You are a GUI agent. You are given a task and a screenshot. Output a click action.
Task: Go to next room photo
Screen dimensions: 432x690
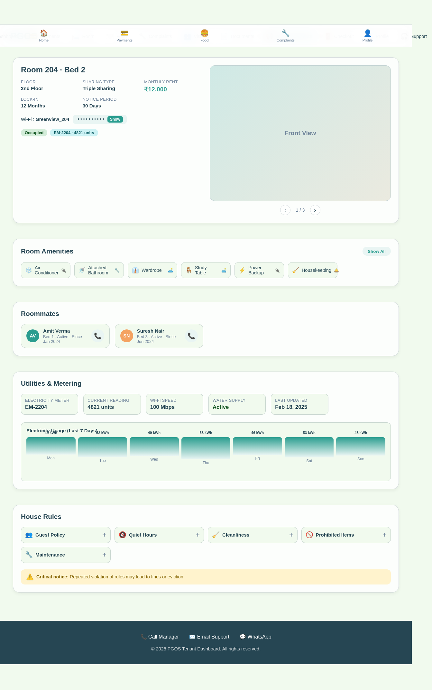click(315, 210)
